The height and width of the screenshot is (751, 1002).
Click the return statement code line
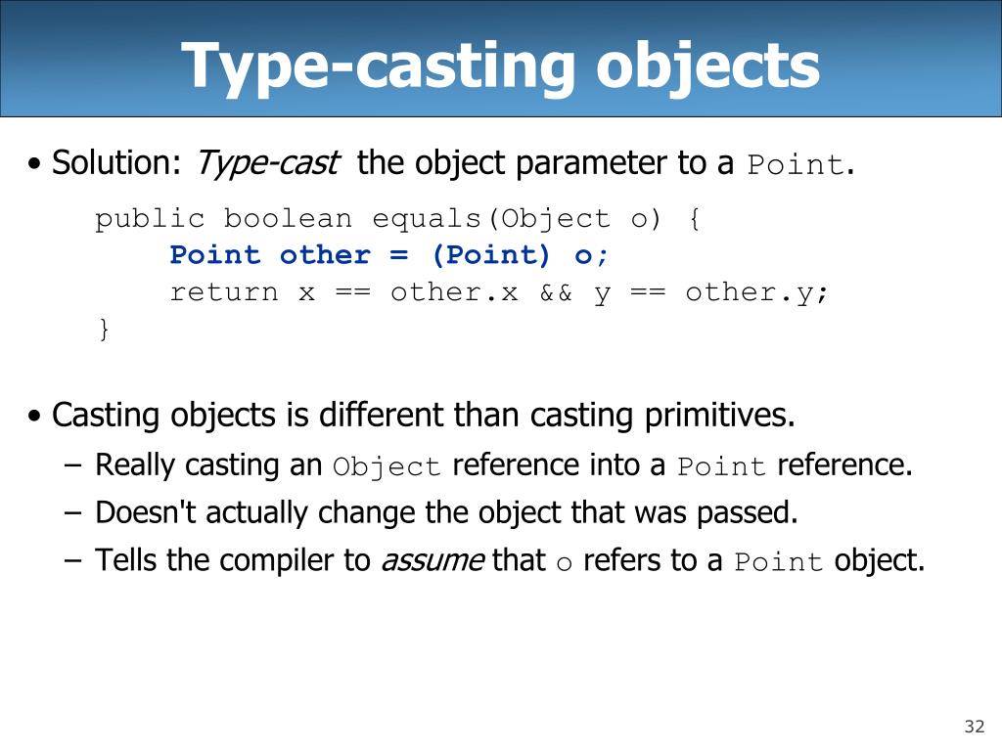pyautogui.click(x=498, y=292)
